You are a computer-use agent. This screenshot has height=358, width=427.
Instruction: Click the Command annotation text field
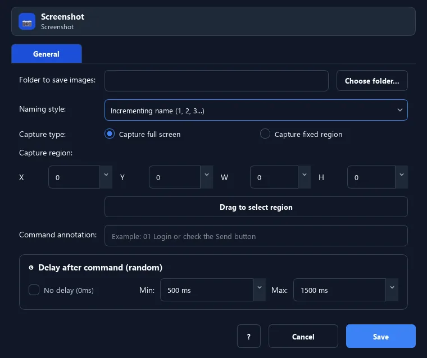256,236
